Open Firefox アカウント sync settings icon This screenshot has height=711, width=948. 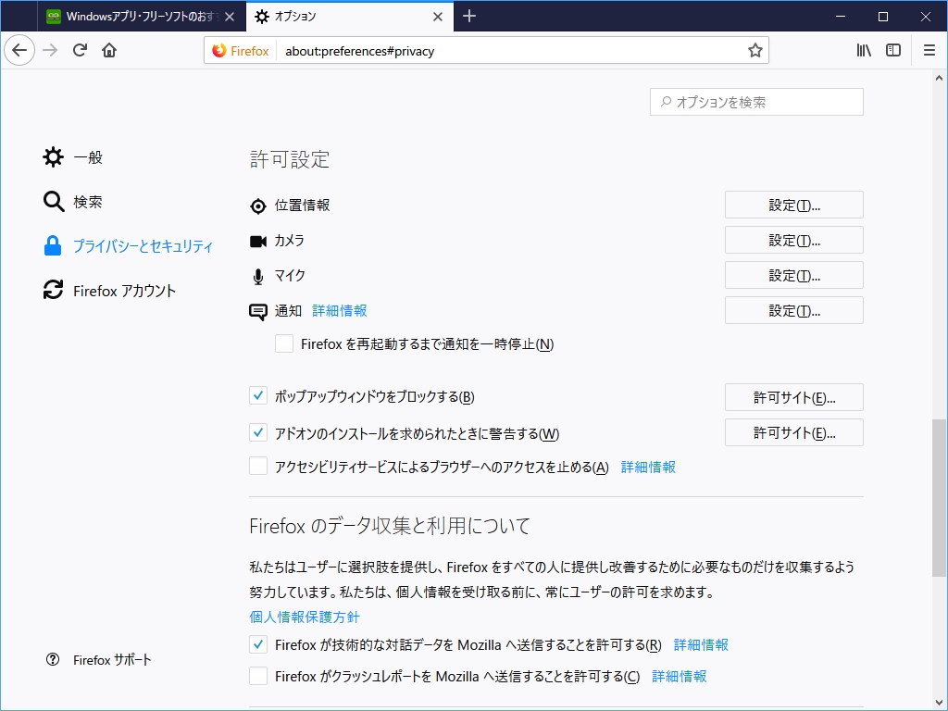[x=54, y=290]
